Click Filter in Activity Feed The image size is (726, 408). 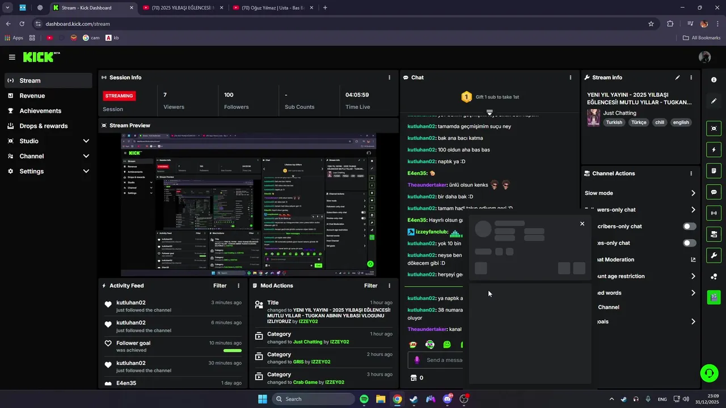point(220,286)
